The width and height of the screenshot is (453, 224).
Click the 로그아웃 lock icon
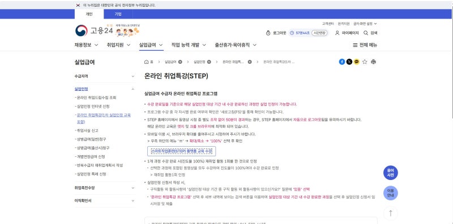268,33
